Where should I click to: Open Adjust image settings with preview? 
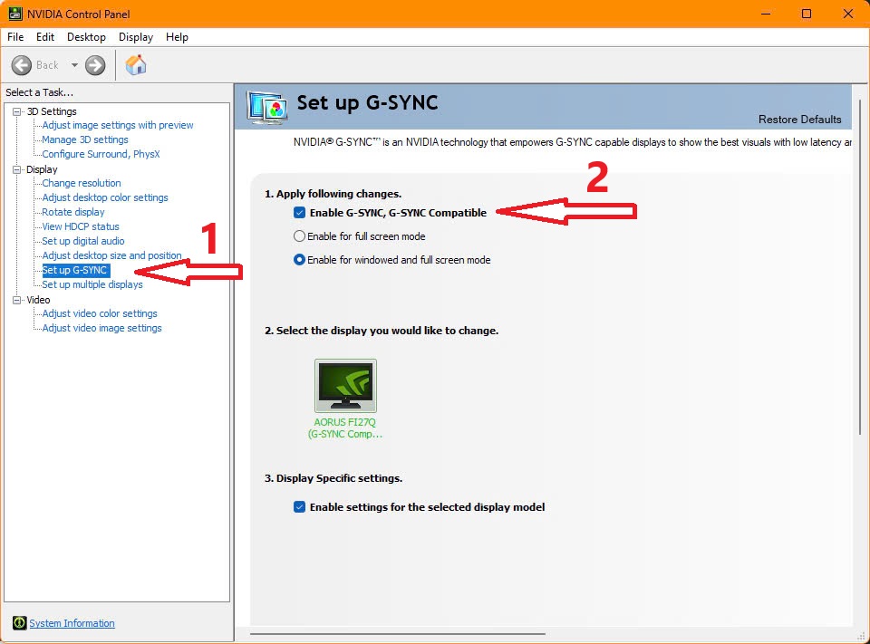pos(118,125)
